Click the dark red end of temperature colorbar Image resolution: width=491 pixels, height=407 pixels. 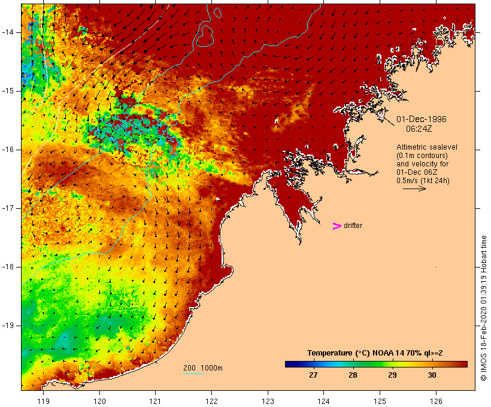pos(463,364)
